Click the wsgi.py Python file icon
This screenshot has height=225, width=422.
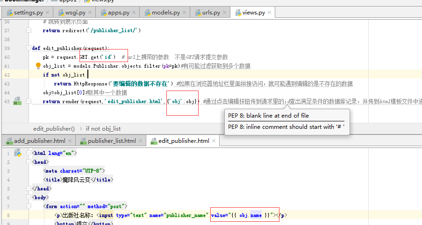pos(61,13)
